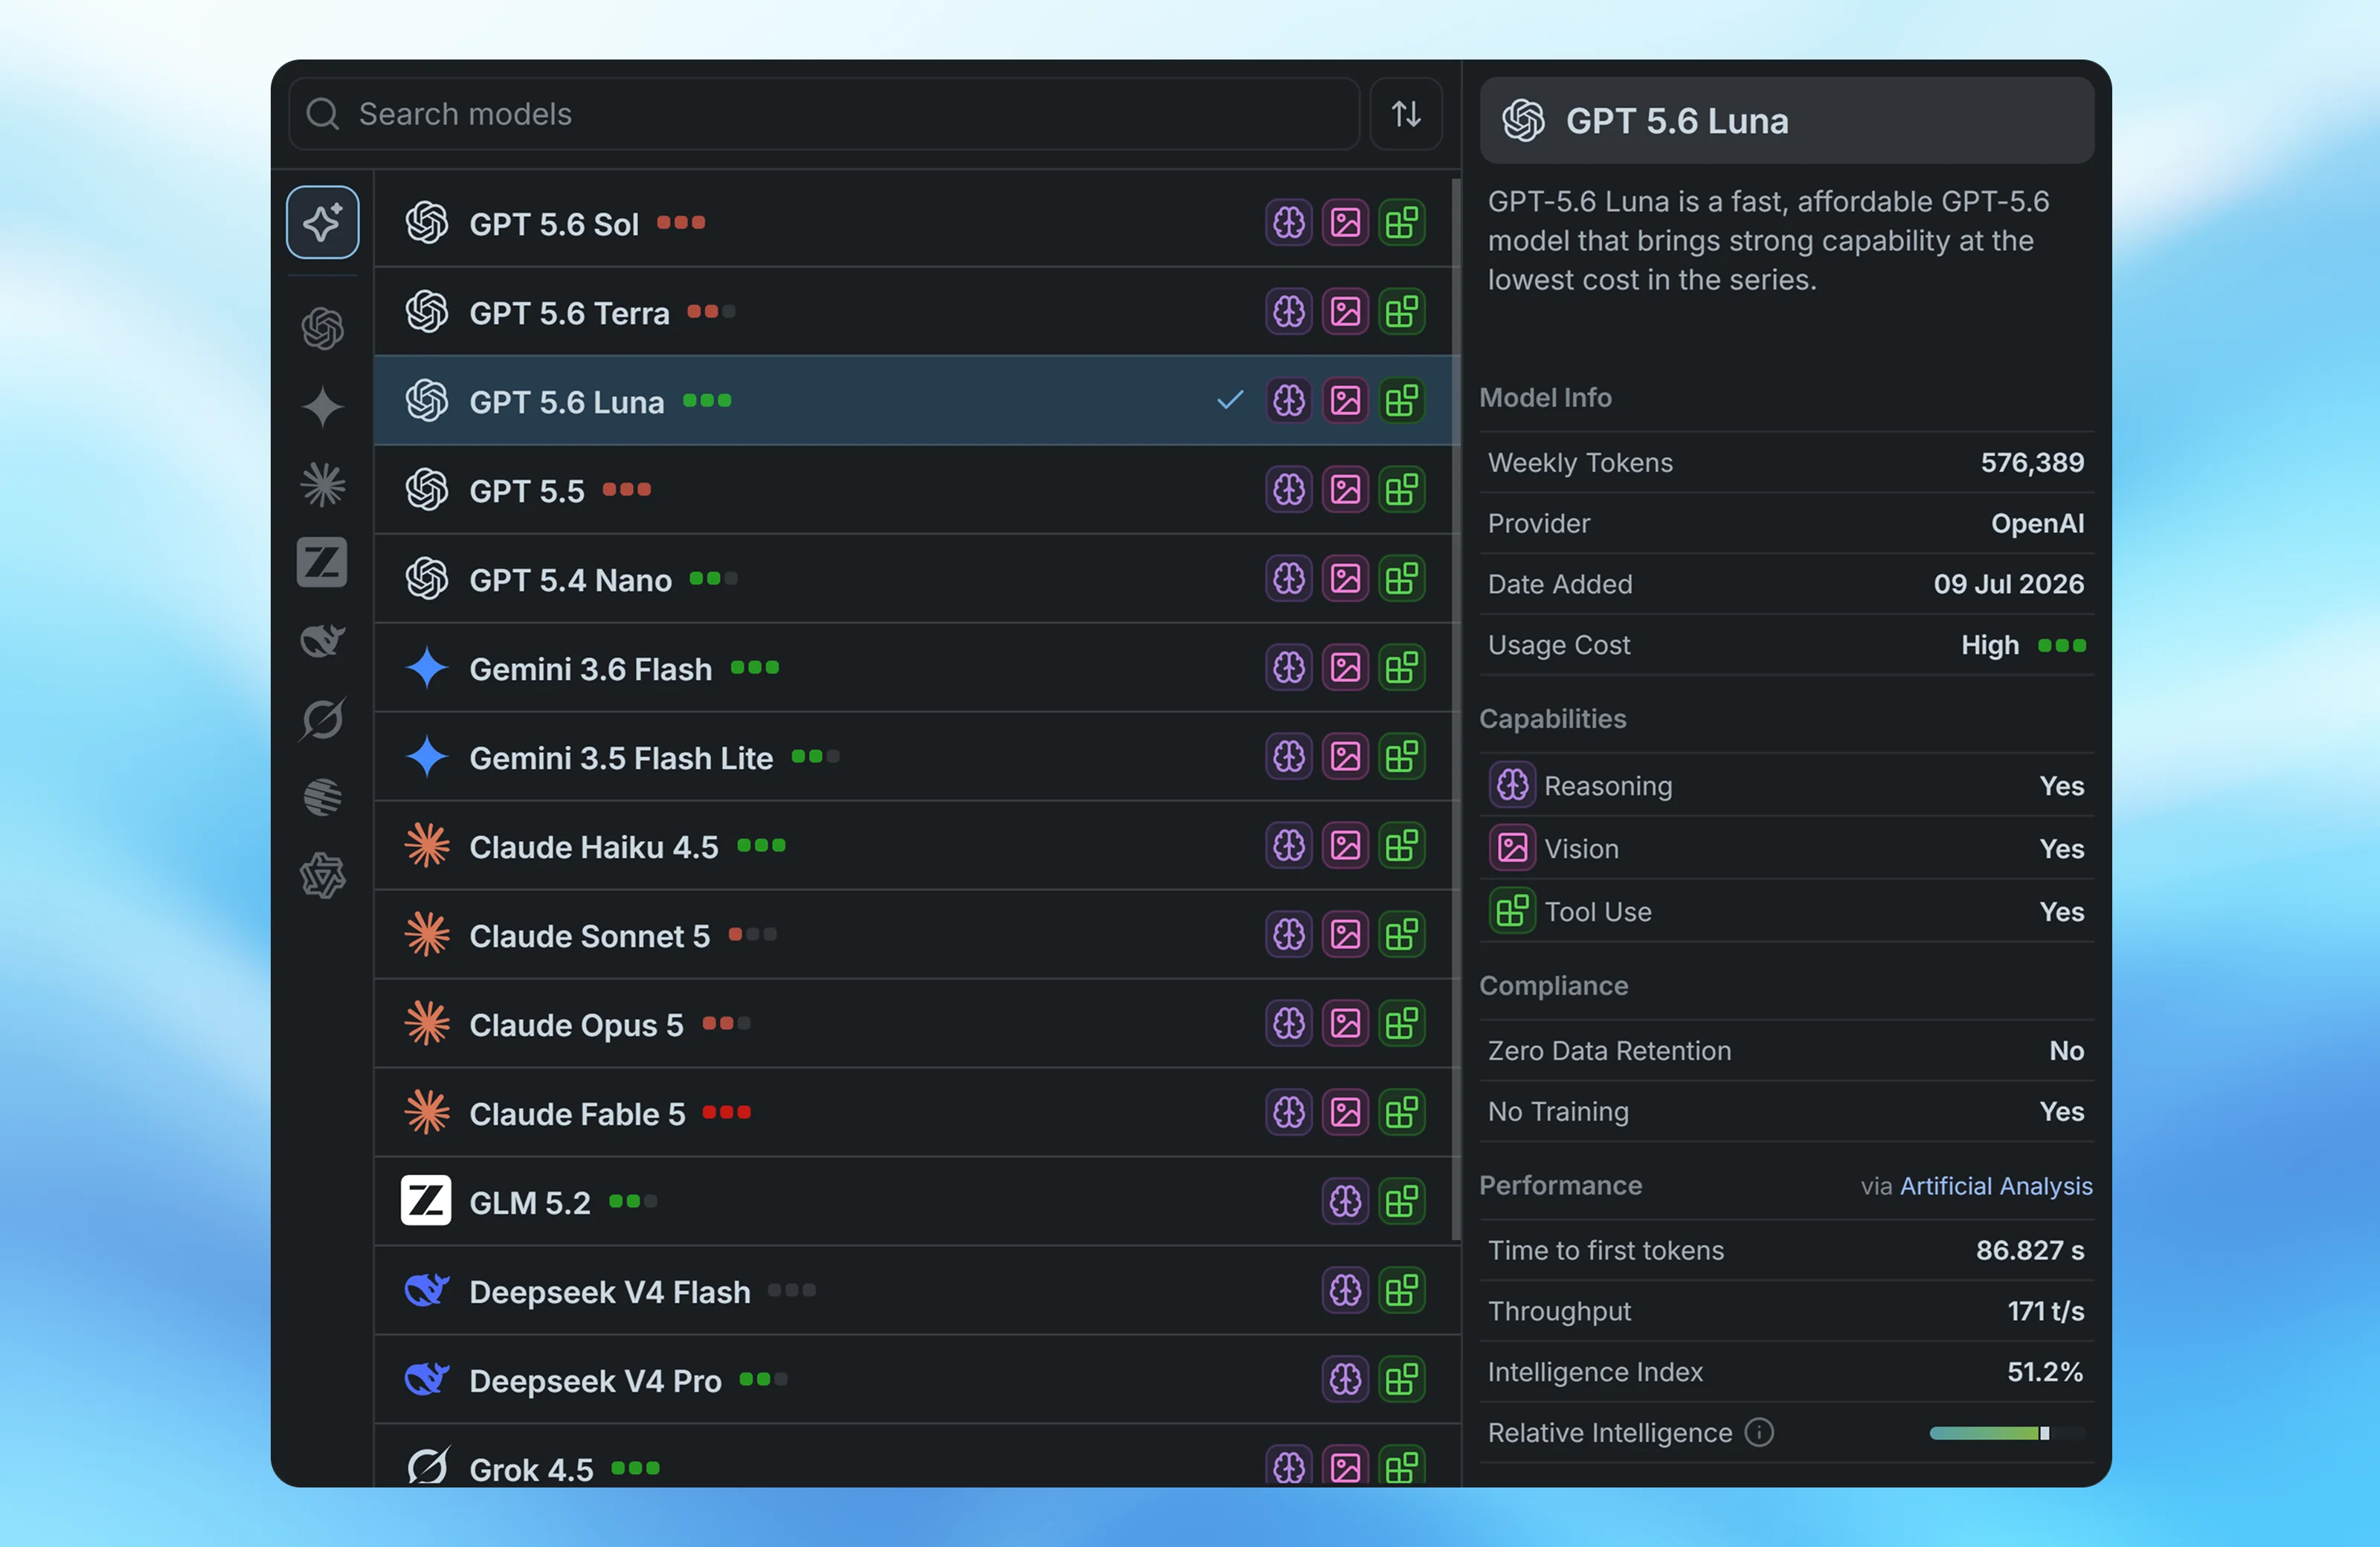Select GPT 5.6 Sol model
The height and width of the screenshot is (1547, 2380).
(916, 222)
